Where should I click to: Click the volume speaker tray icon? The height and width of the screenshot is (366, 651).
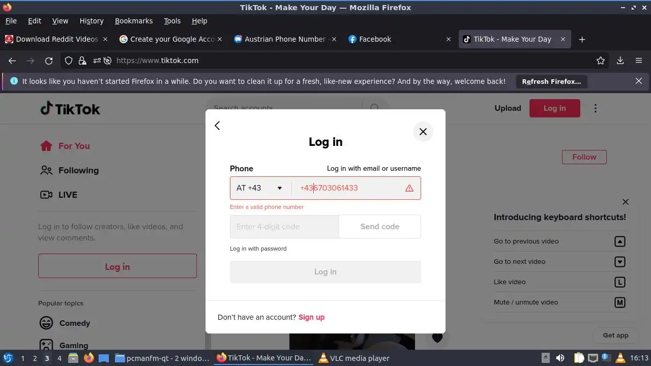pyautogui.click(x=560, y=358)
